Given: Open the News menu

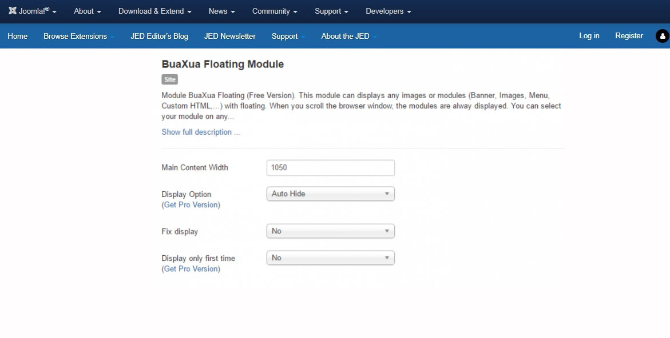Looking at the screenshot, I should (222, 11).
